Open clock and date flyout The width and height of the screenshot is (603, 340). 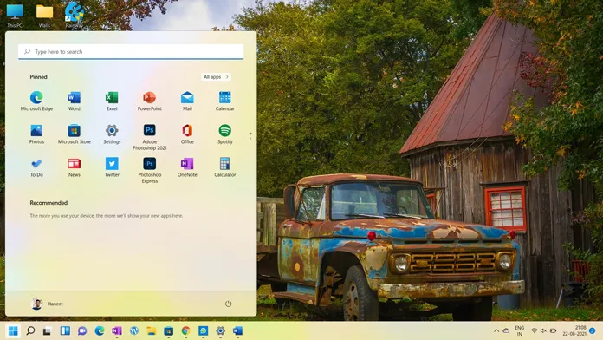pyautogui.click(x=574, y=330)
